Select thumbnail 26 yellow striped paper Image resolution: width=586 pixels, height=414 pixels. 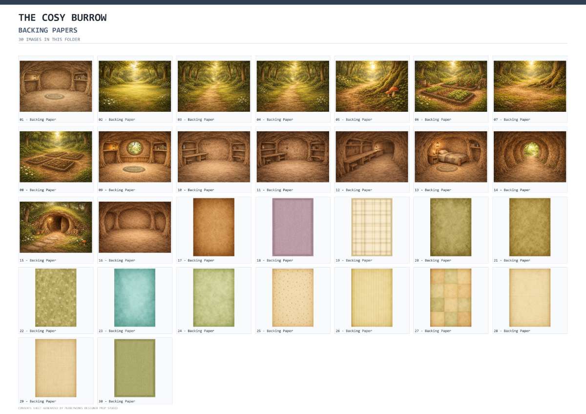click(x=372, y=298)
